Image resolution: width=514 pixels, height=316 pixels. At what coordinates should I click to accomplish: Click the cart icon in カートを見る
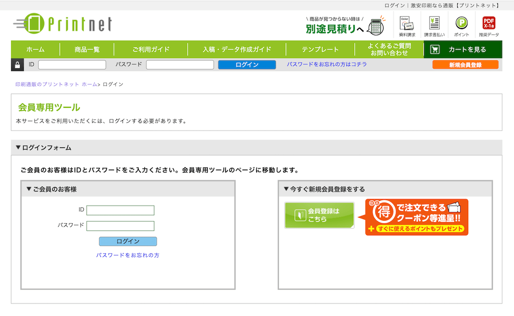tap(435, 50)
